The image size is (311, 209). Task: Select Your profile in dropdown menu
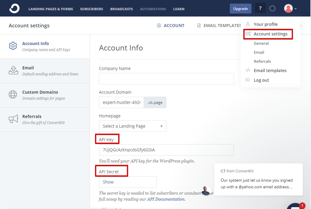[266, 24]
